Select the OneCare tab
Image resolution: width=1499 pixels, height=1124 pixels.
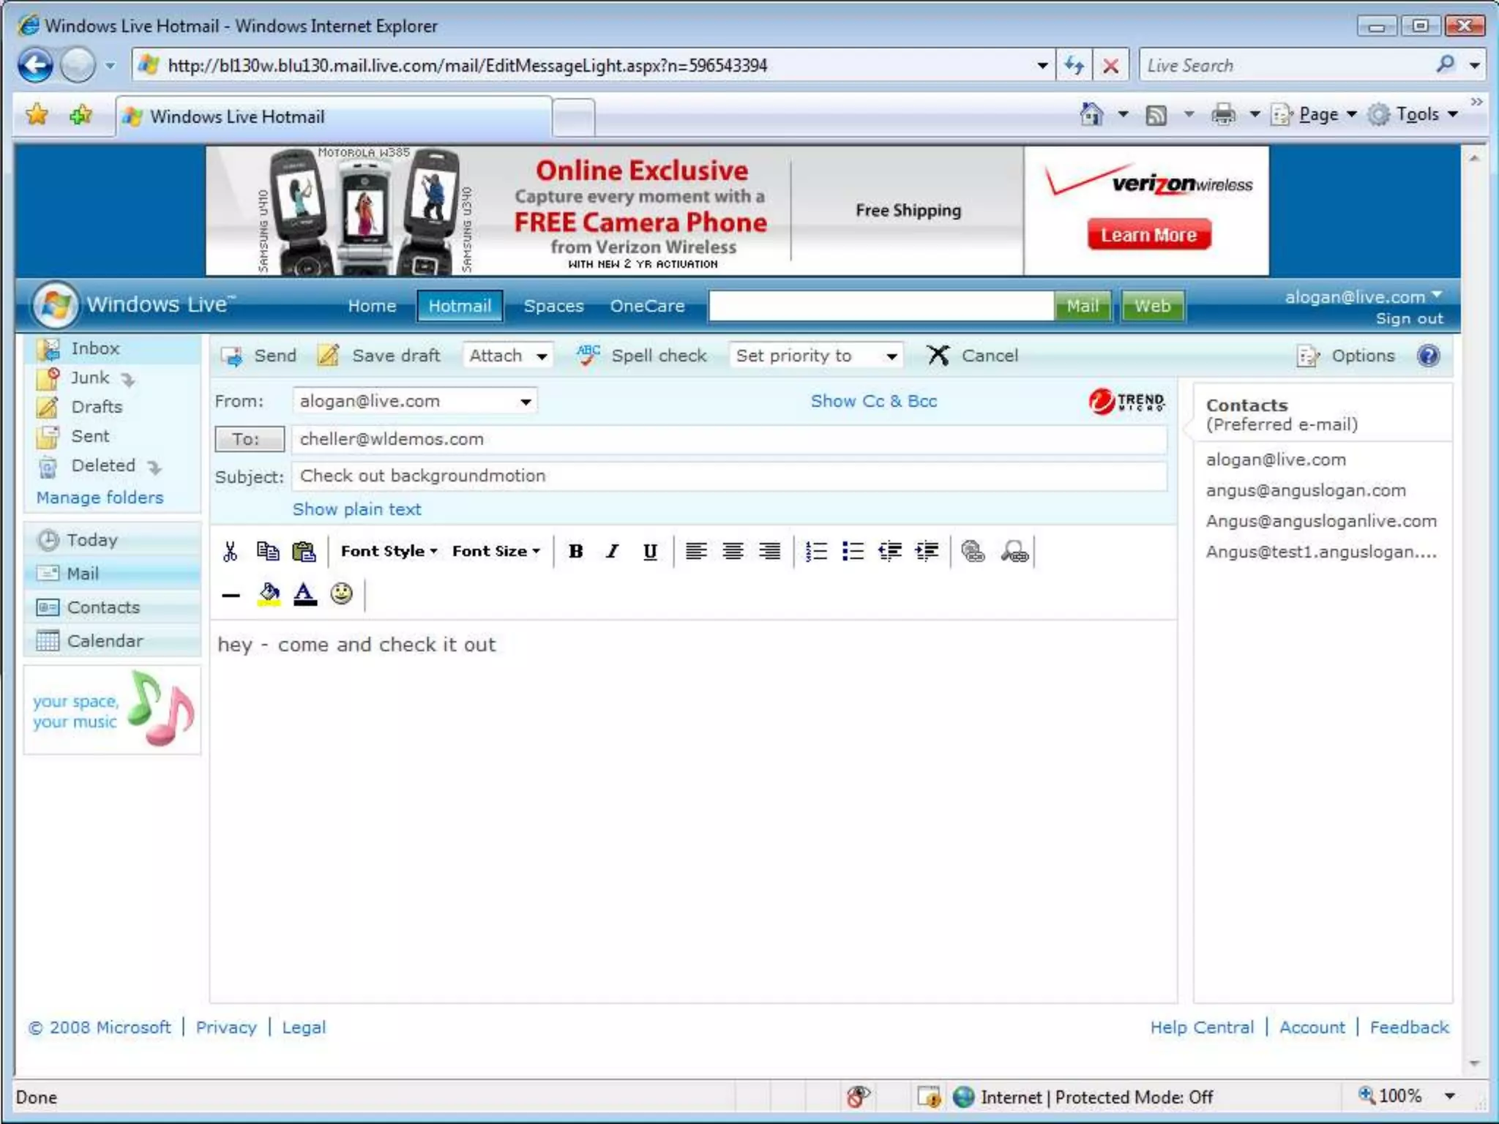[x=647, y=306]
